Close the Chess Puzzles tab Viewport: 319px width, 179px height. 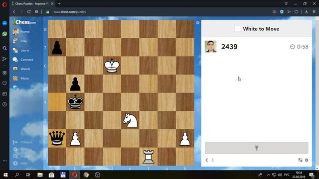click(x=52, y=3)
